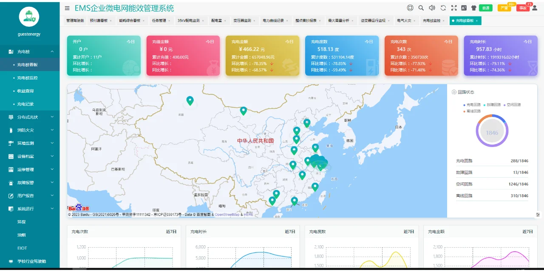This screenshot has height=272, width=544.
Task: Open the user avatar icon at top right
Action: coord(534,8)
